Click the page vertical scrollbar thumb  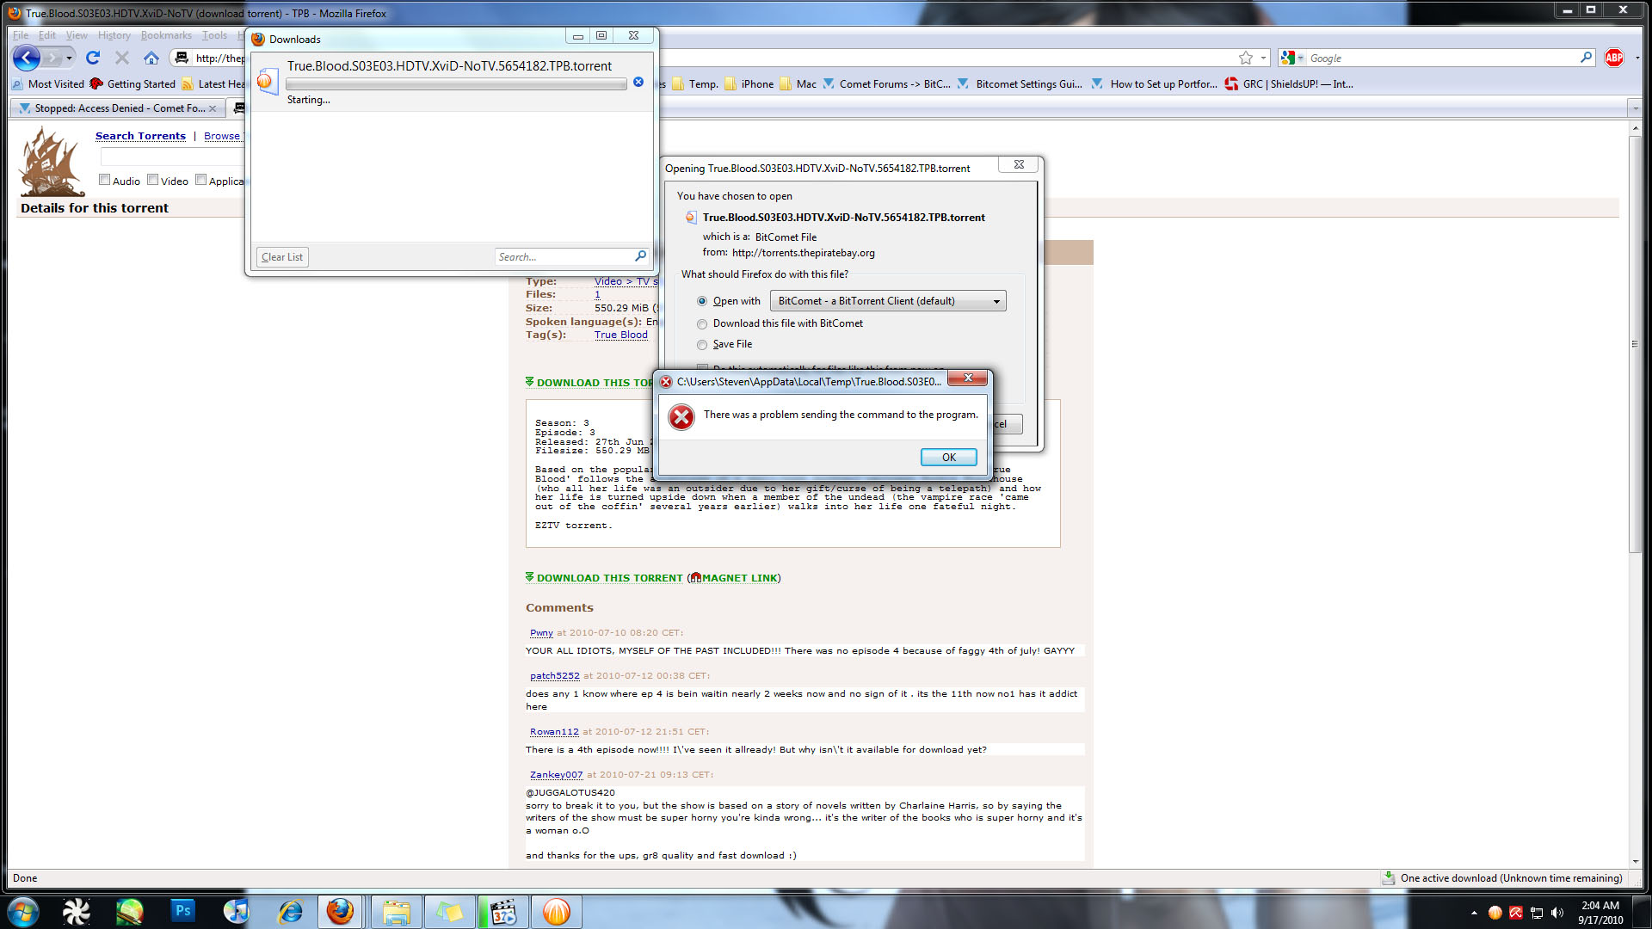[1635, 344]
